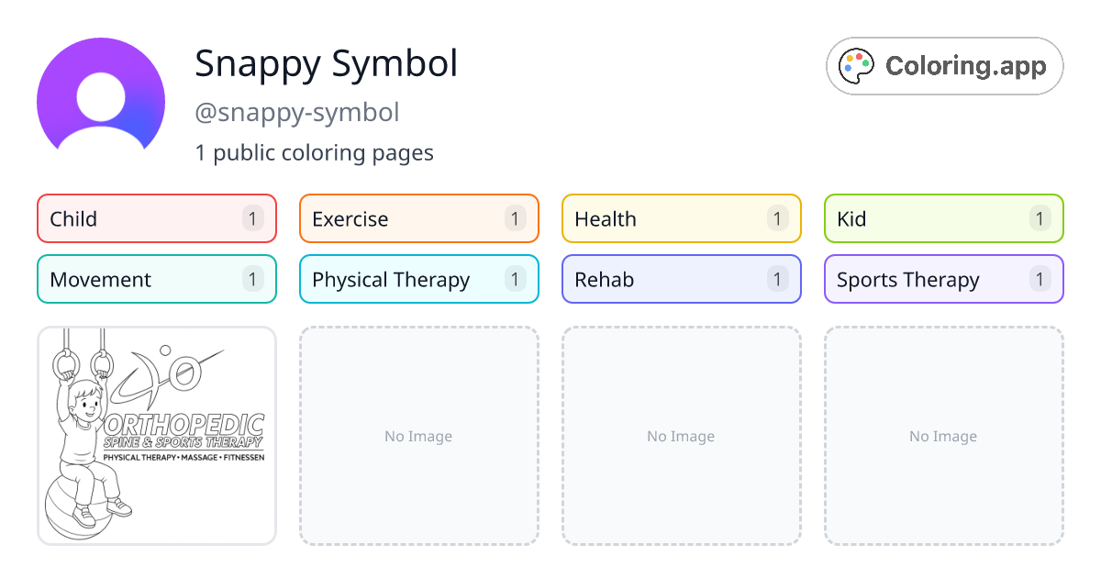Click the 1 public coloring pages text
1101x578 pixels.
pos(315,152)
